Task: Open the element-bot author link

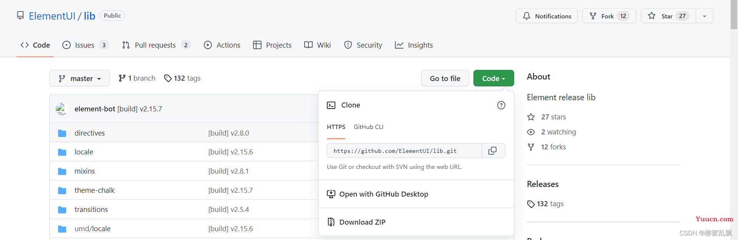Action: click(x=95, y=109)
